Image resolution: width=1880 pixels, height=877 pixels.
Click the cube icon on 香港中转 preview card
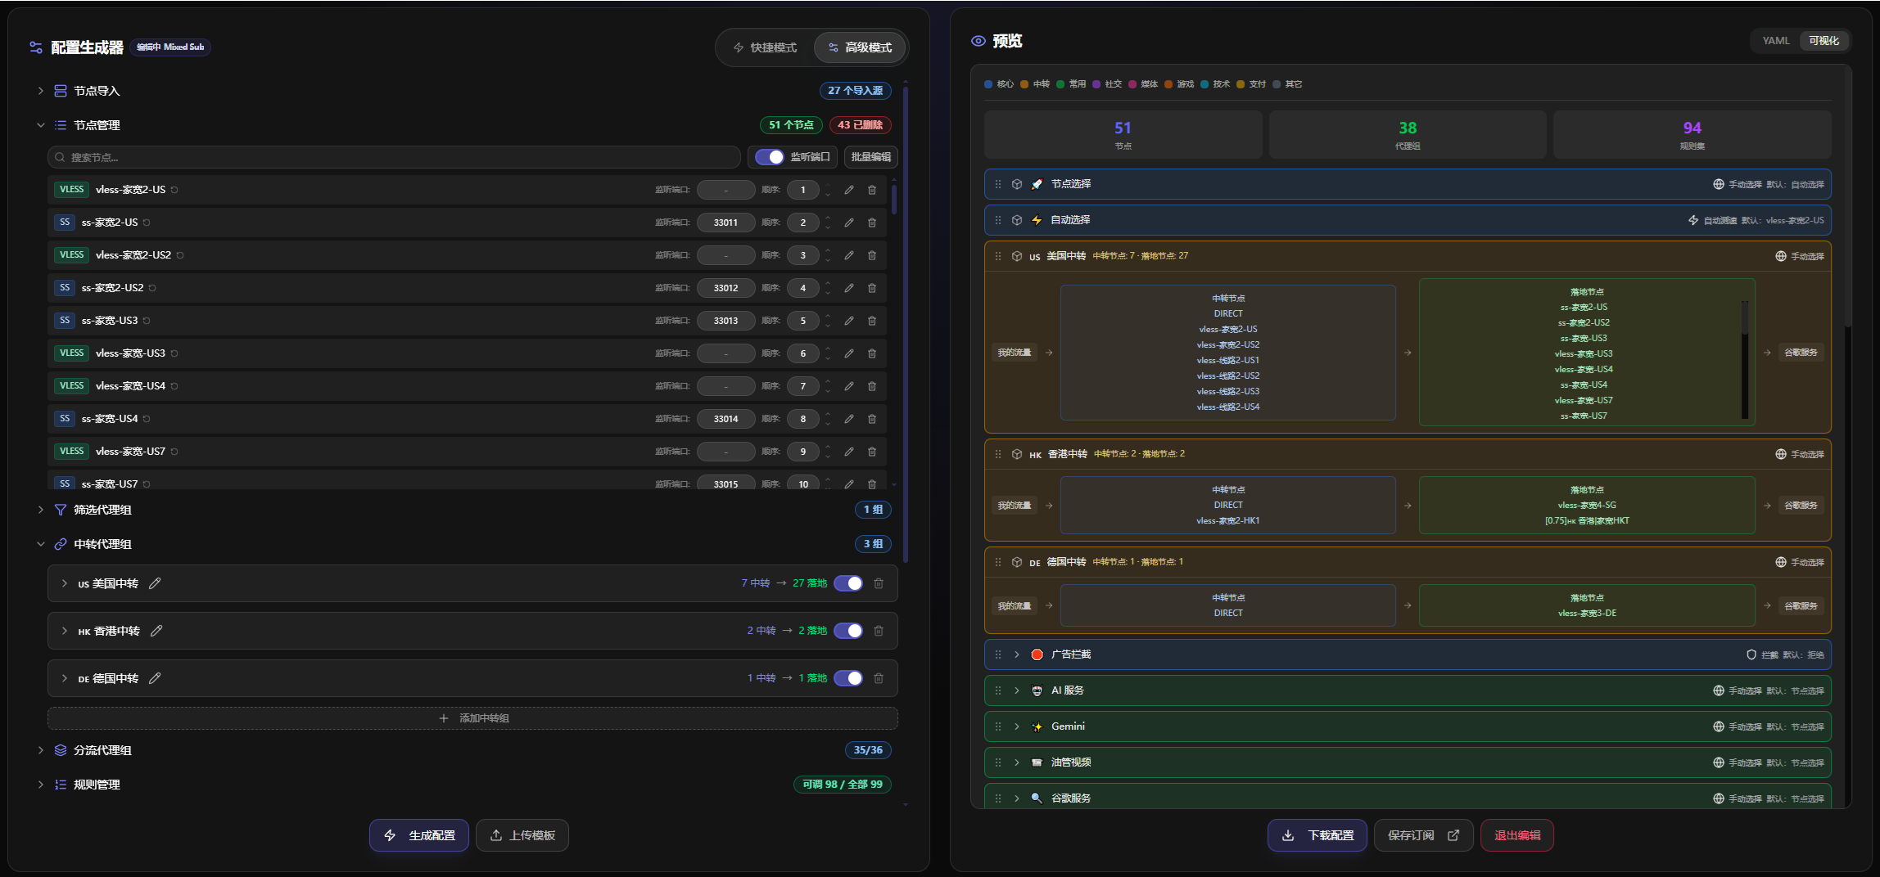point(1017,454)
